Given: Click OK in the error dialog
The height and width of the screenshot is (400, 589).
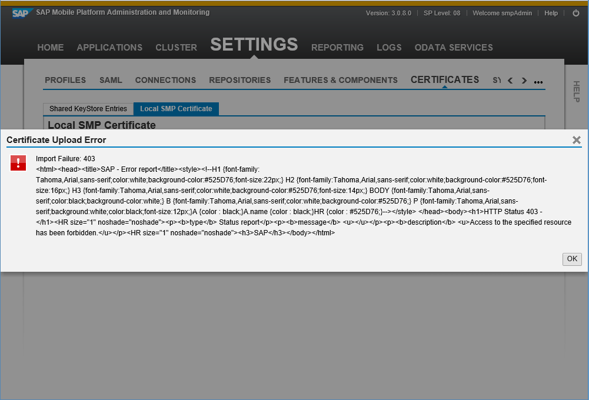Looking at the screenshot, I should coord(572,259).
